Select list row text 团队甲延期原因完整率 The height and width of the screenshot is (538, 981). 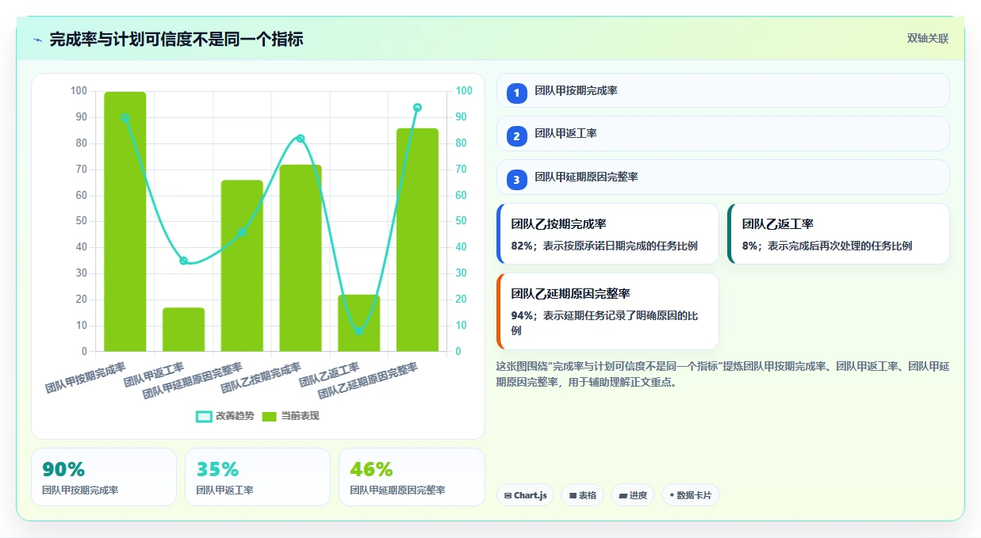[x=586, y=177]
